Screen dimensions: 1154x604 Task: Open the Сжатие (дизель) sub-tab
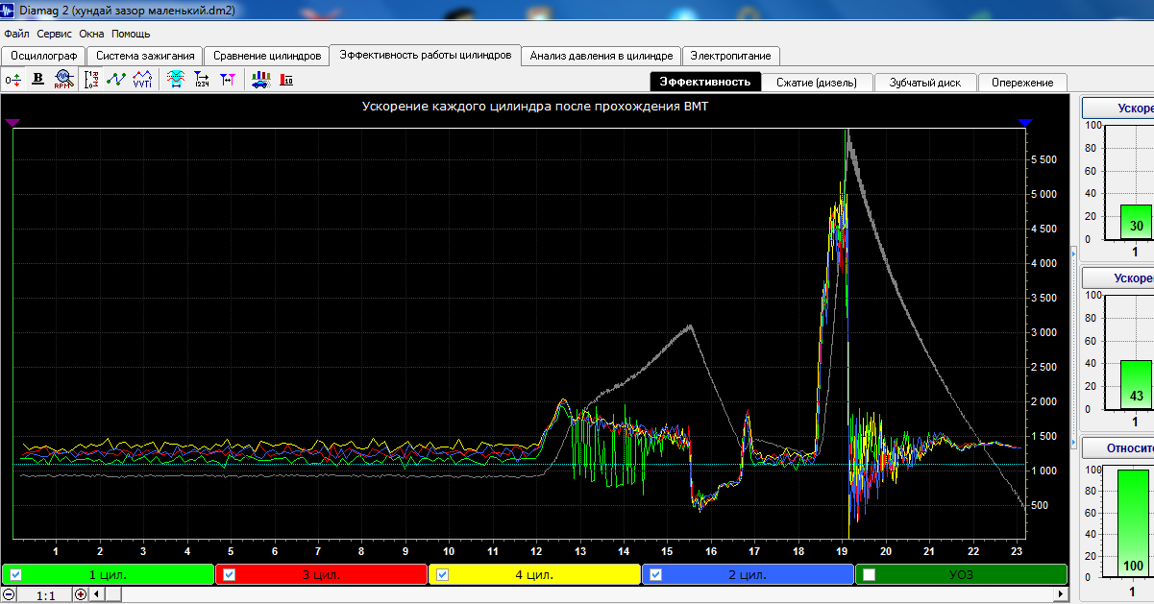pyautogui.click(x=818, y=83)
